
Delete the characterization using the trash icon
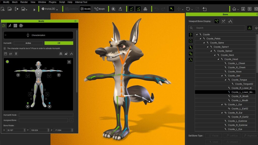coord(16,54)
